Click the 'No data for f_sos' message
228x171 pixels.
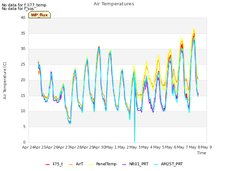[18, 9]
